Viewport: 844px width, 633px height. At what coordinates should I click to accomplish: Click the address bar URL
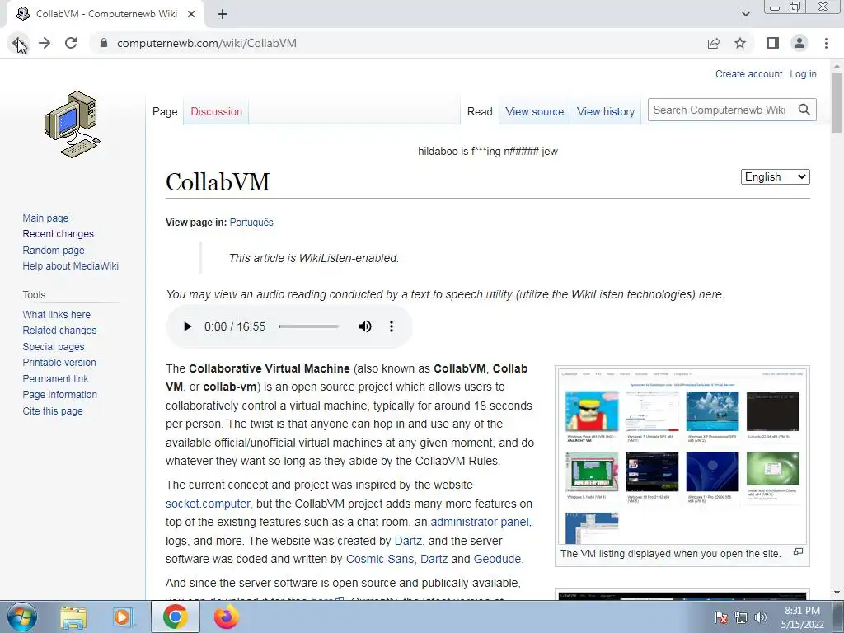207,43
